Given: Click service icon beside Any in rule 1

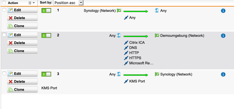Looking at the screenshot, I should point(126,18).
